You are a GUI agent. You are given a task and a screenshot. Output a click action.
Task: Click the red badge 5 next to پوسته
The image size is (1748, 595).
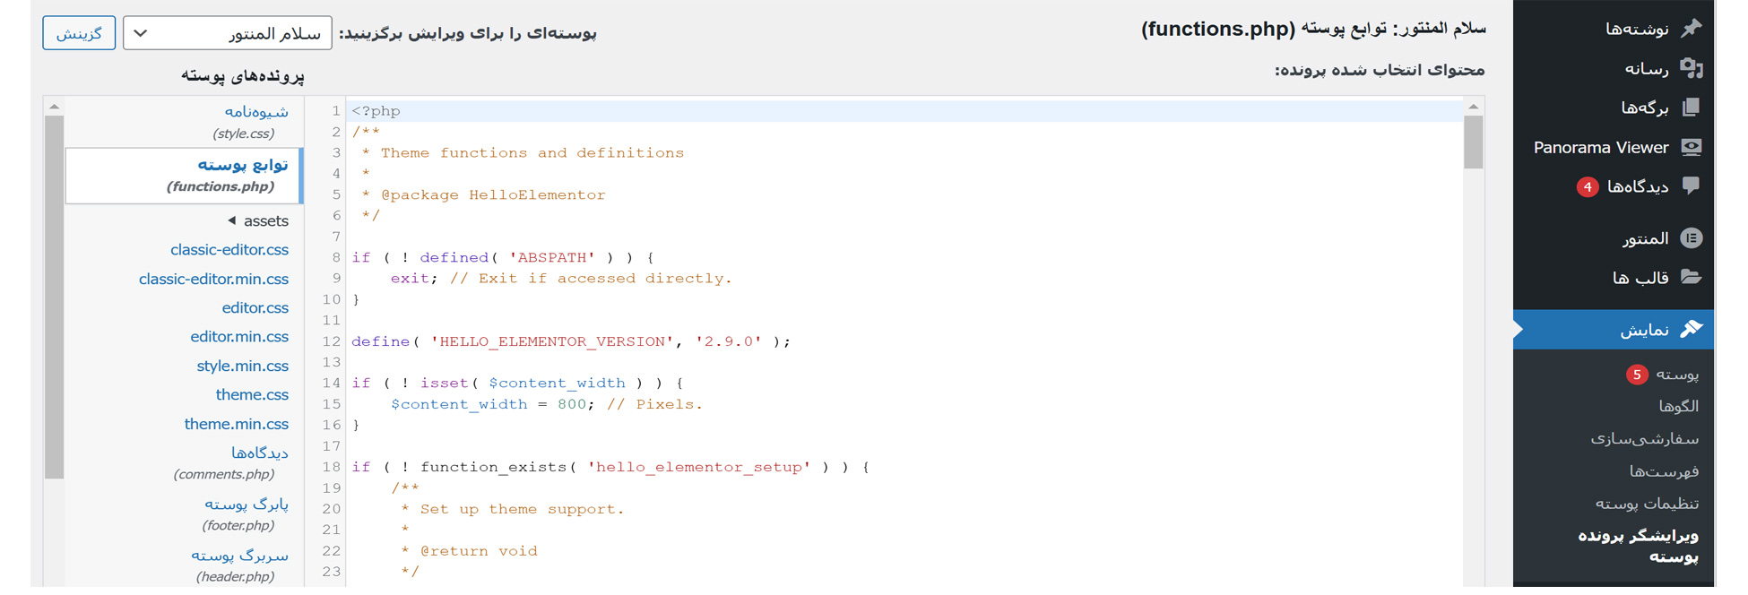[1637, 374]
